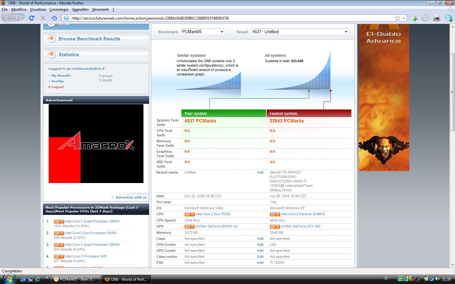Viewport: 455px width, 284px height.
Task: Click the power plug battery tray icon
Action: 426,279
